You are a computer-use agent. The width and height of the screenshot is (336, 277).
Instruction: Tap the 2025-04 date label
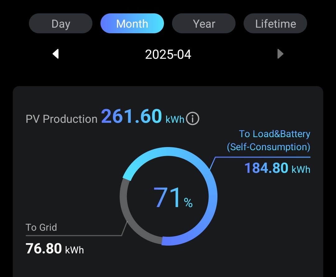point(168,54)
